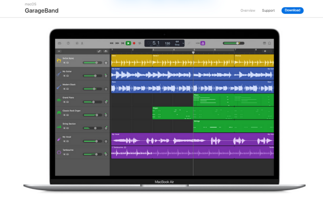Mute the My Vocal track

point(64,141)
